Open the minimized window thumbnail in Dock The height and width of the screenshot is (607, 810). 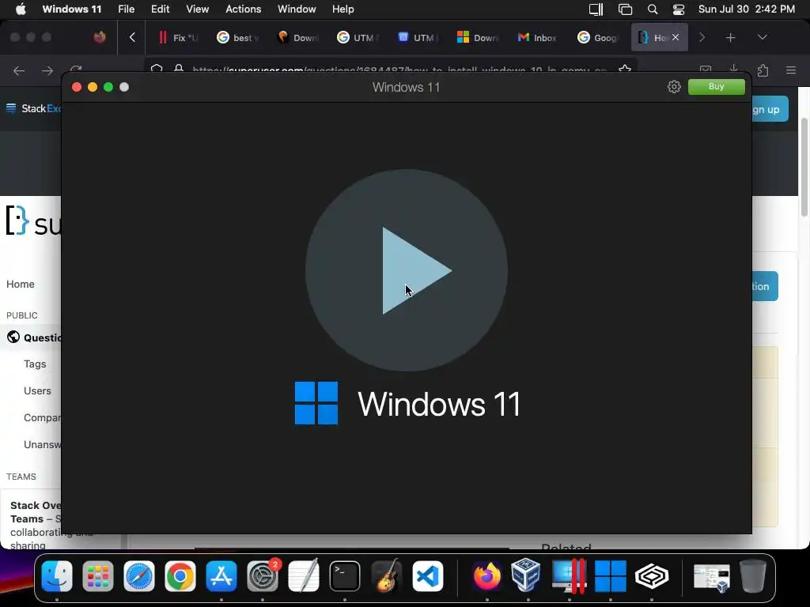(x=711, y=578)
